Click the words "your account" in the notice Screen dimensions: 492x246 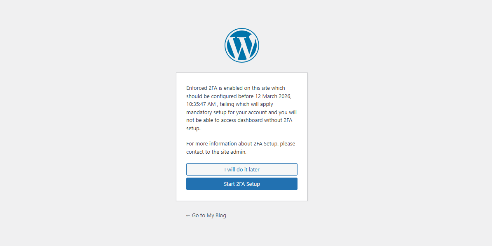(x=251, y=112)
